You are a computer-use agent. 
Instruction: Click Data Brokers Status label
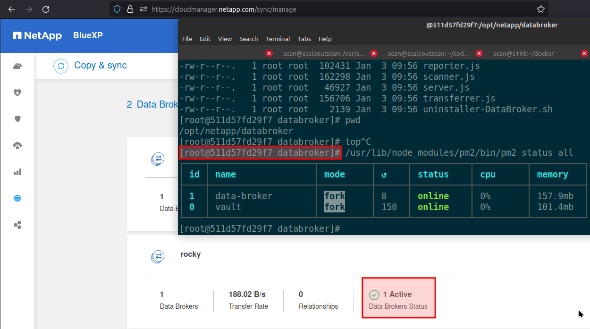tap(398, 306)
